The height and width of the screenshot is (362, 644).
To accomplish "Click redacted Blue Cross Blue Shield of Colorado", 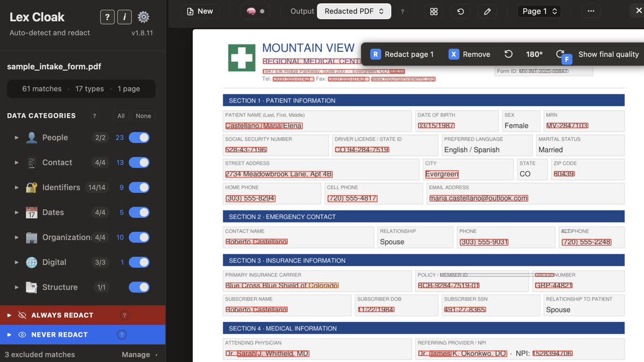I will (282, 286).
